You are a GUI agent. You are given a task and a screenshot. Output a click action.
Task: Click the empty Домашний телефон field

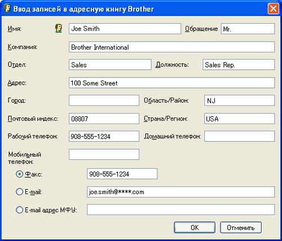coord(240,136)
